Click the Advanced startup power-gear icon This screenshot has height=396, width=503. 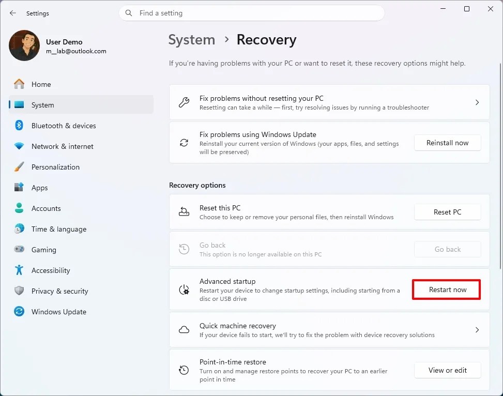click(x=184, y=290)
